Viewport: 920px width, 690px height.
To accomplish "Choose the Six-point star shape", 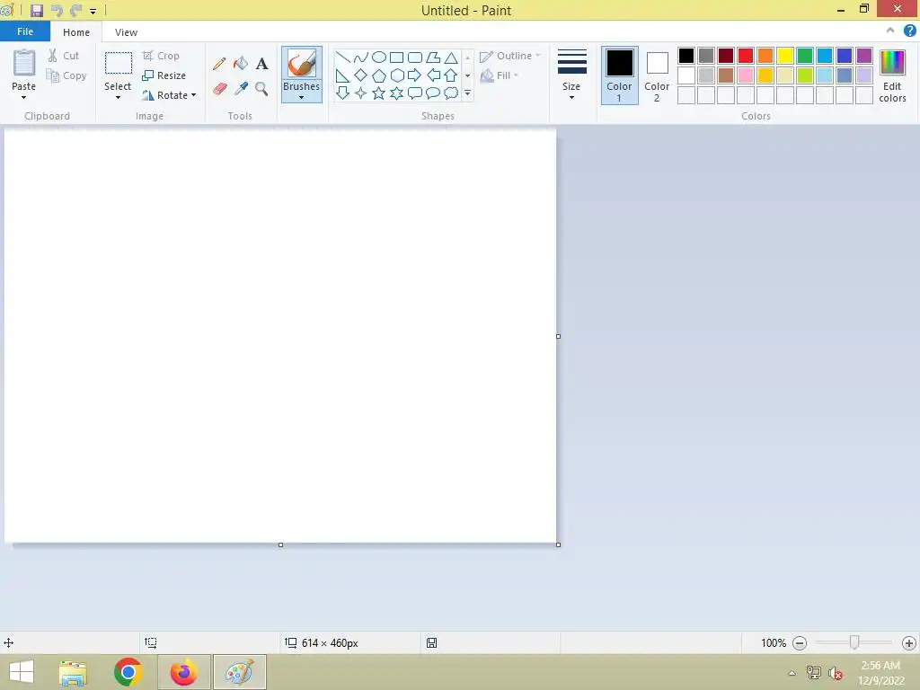I will pos(396,93).
